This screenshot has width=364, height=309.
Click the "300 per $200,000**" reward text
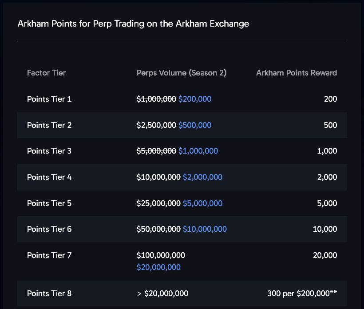click(302, 293)
